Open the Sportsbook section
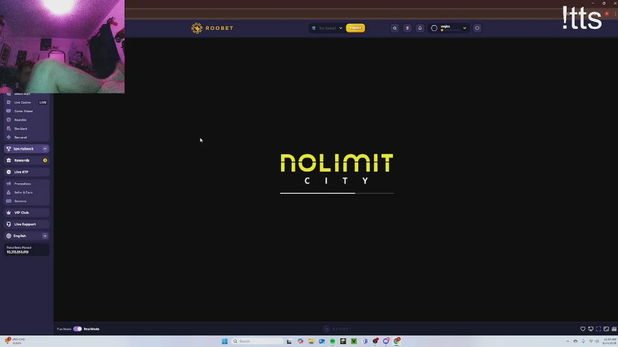This screenshot has height=347, width=618. click(x=27, y=149)
